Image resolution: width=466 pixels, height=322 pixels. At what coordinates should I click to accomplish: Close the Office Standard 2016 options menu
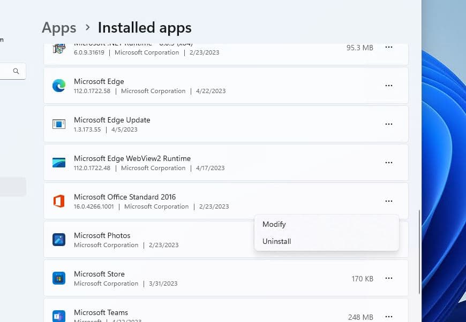[x=389, y=201]
